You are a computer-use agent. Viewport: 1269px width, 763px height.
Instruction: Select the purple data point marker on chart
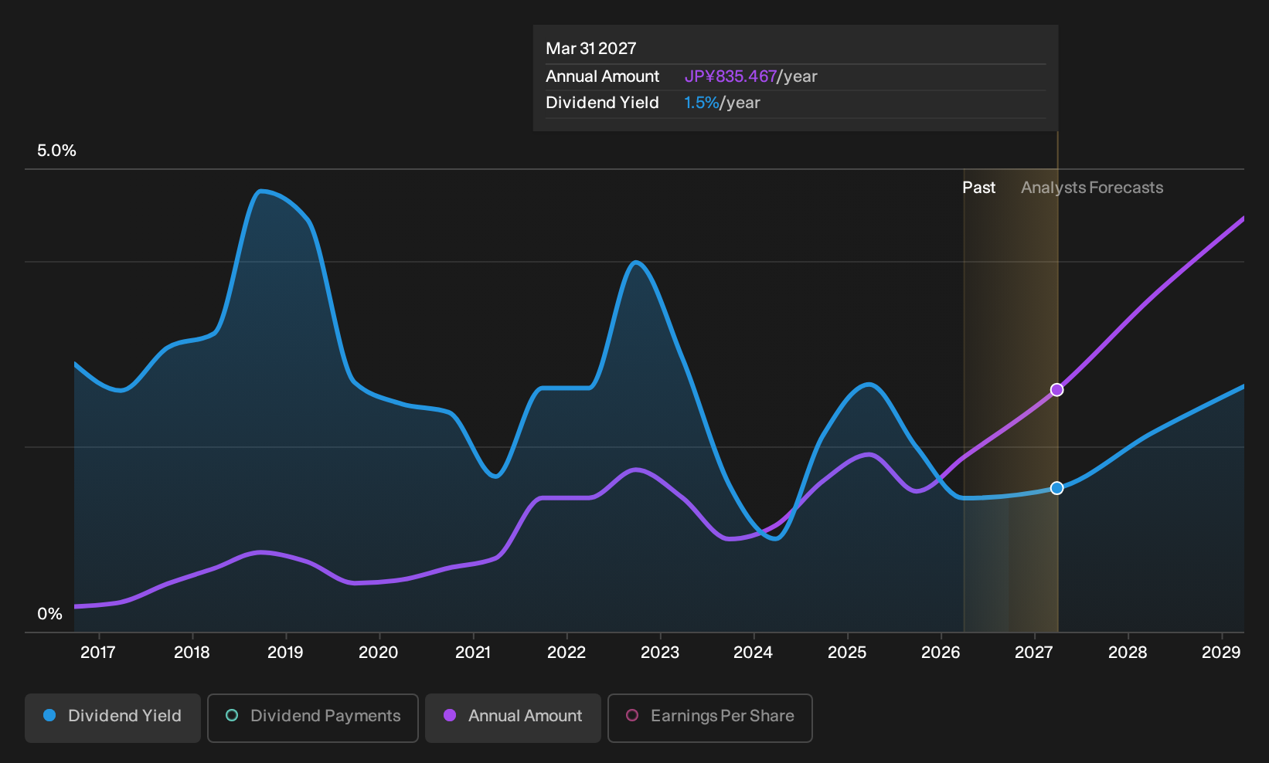[x=1057, y=390]
